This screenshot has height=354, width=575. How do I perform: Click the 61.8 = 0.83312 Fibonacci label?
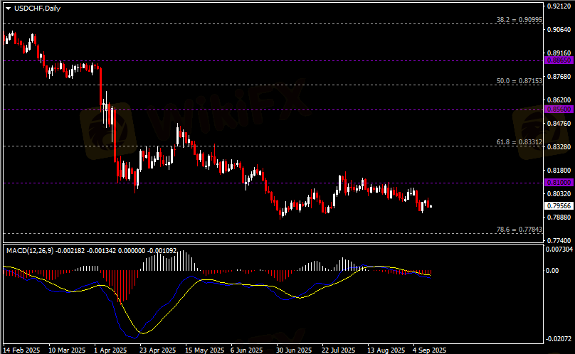click(519, 142)
